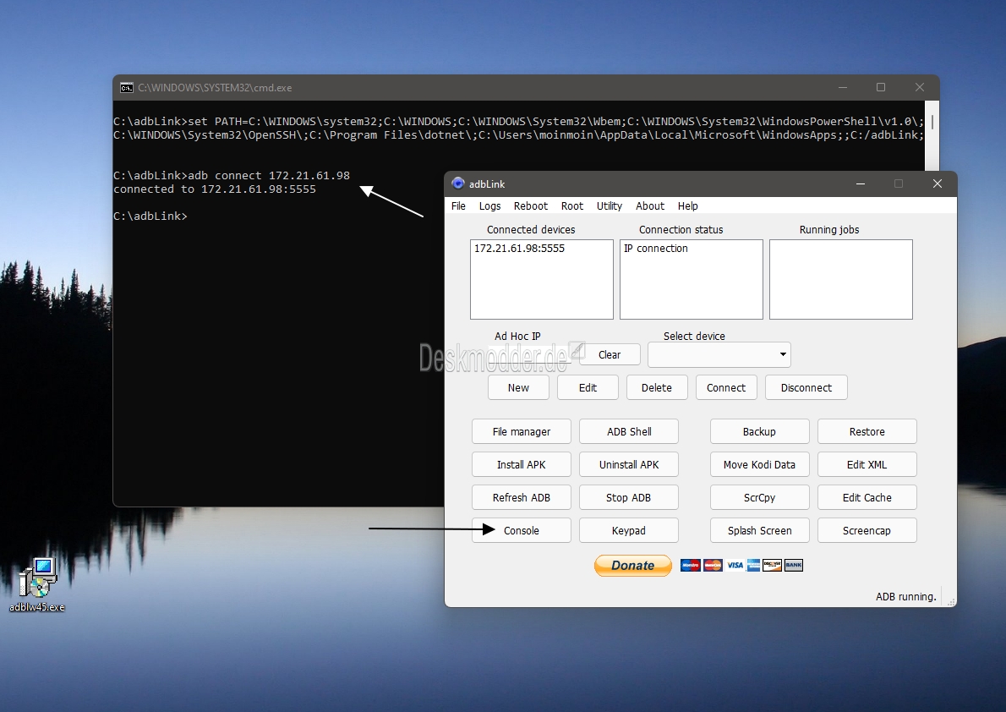Open the File menu in adbLink
Image resolution: width=1006 pixels, height=712 pixels.
458,206
